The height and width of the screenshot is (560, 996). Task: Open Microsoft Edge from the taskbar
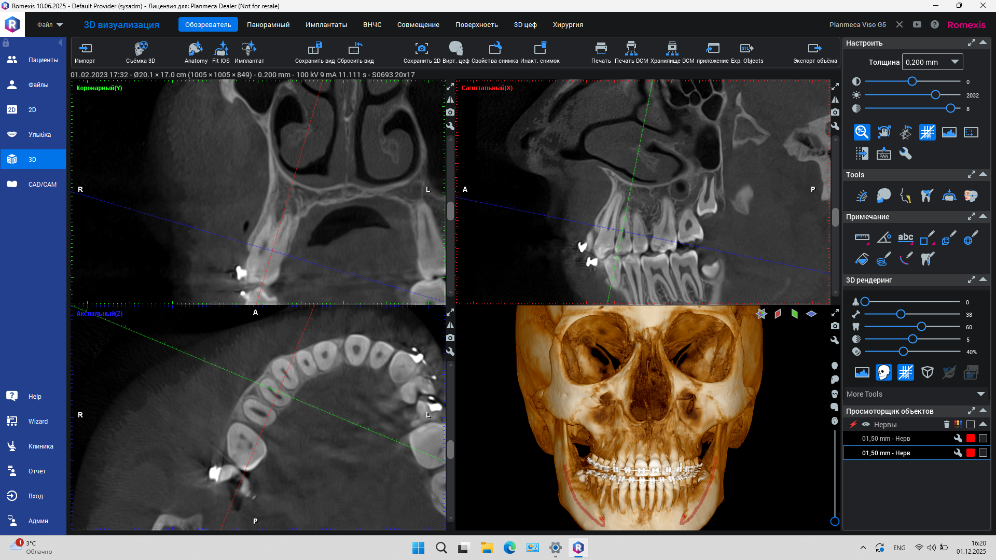tap(509, 548)
